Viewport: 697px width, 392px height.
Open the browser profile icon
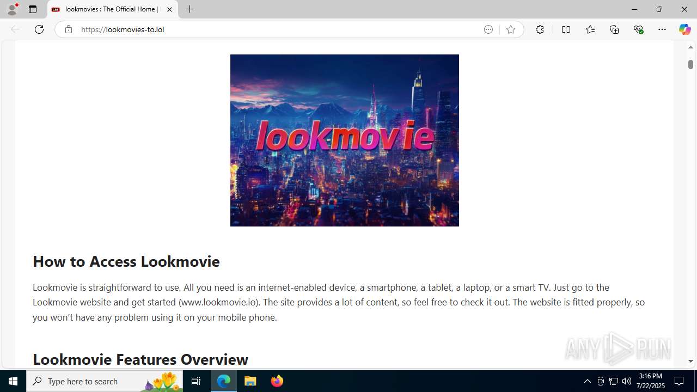12,9
